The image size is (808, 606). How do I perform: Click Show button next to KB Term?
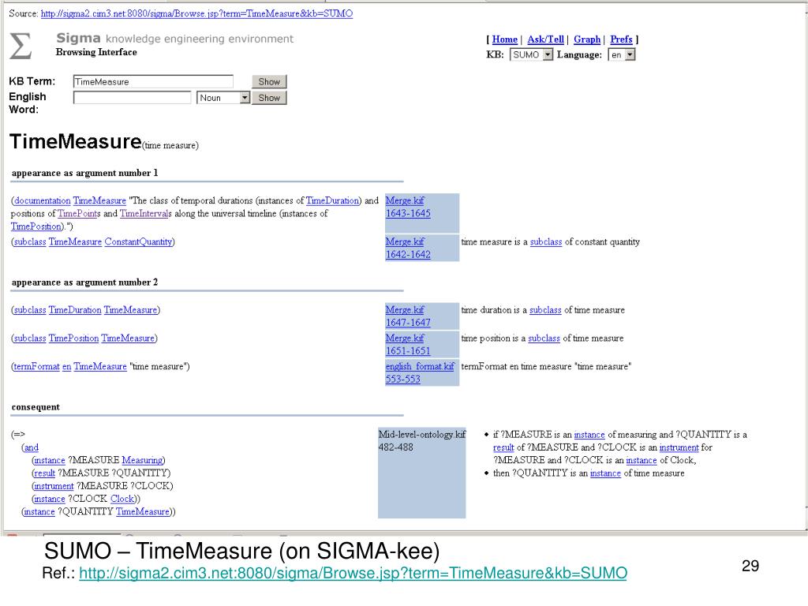[269, 81]
